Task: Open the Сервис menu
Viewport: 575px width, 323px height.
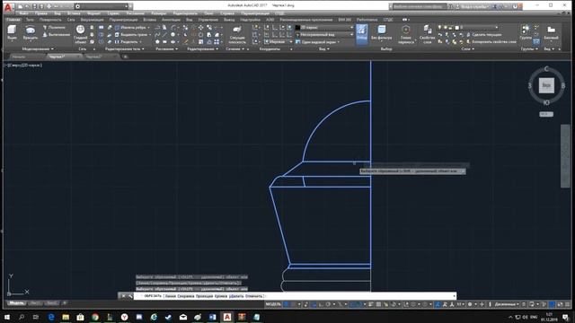Action: [x=113, y=13]
